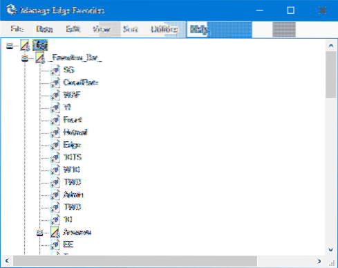Click the Manage Edge Favorites title bar icon
This screenshot has width=338, height=268.
point(11,10)
